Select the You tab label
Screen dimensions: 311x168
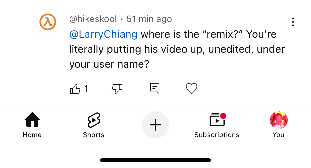click(278, 135)
